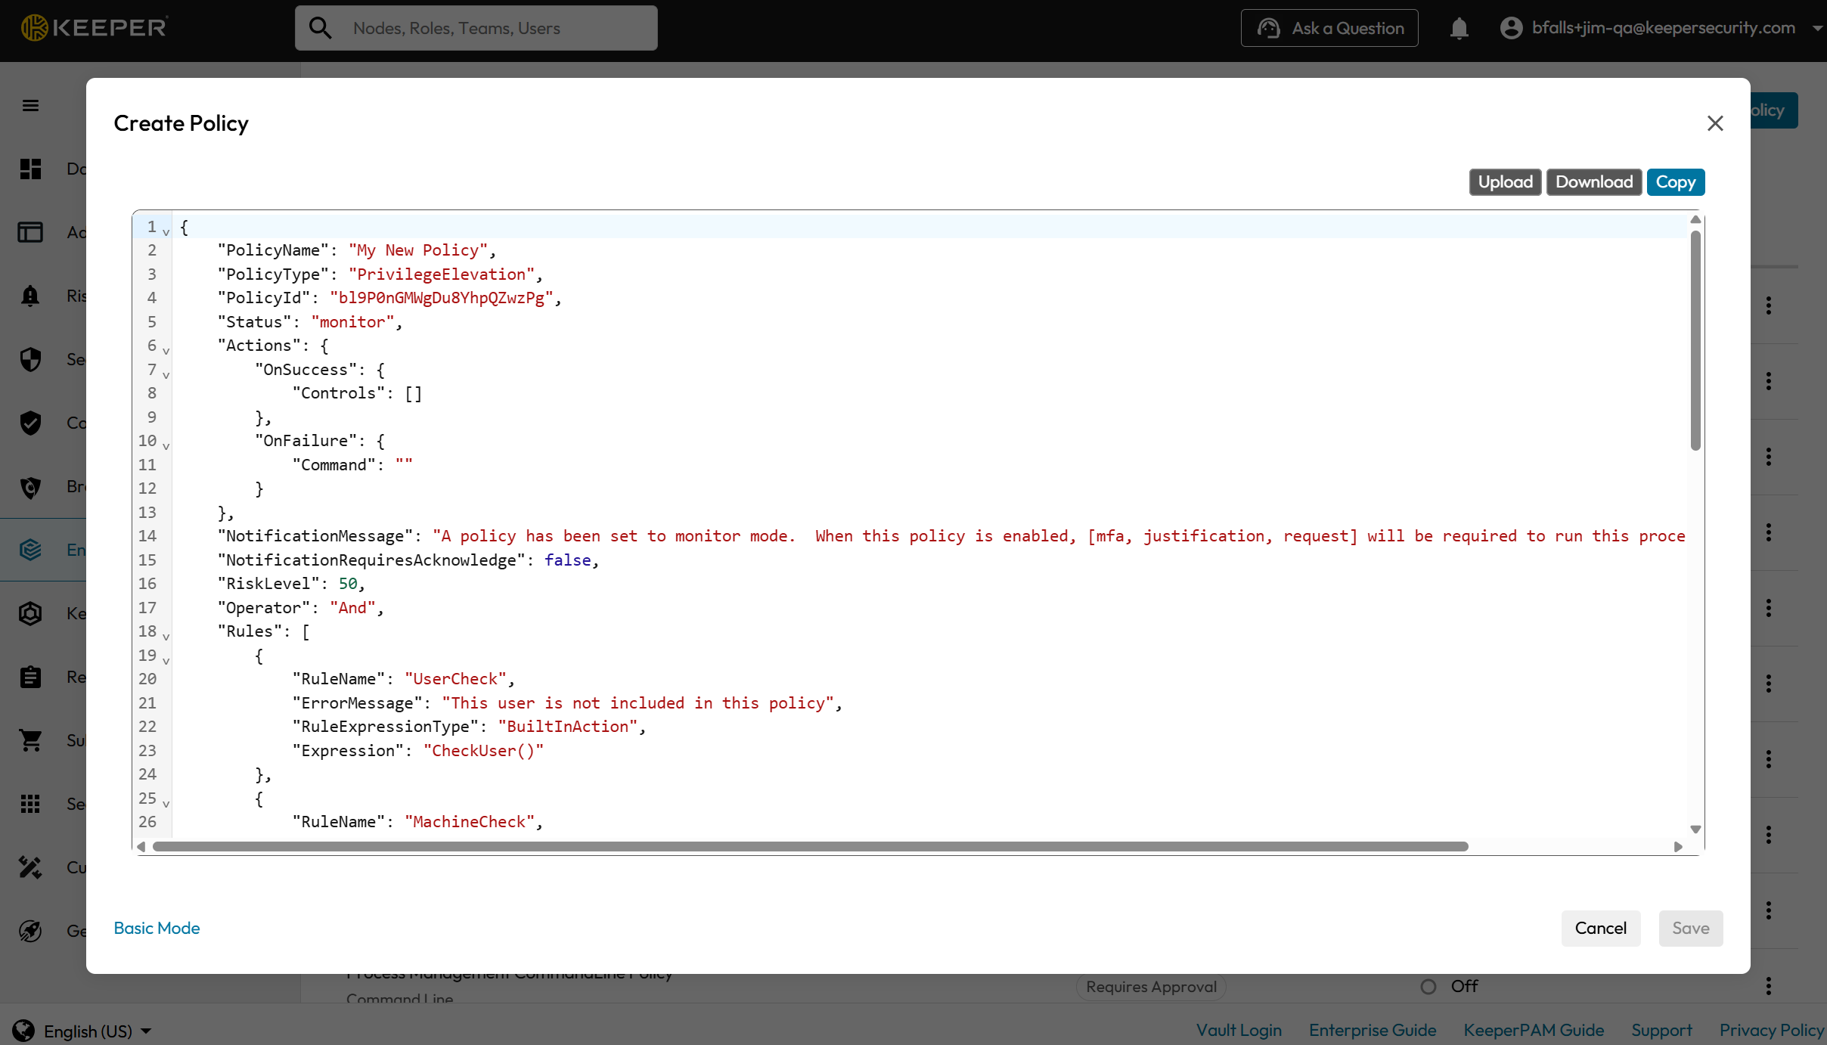
Task: Click the horizontal scrollbar thumb in editor
Action: pyautogui.click(x=810, y=846)
